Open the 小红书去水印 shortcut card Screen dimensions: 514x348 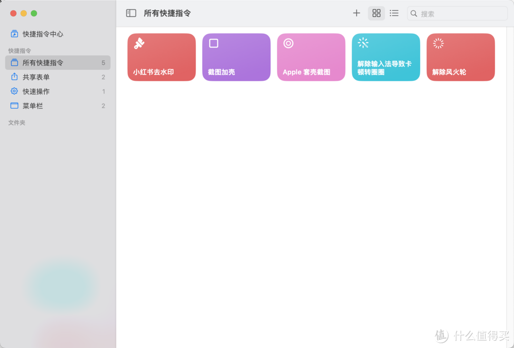pyautogui.click(x=162, y=57)
